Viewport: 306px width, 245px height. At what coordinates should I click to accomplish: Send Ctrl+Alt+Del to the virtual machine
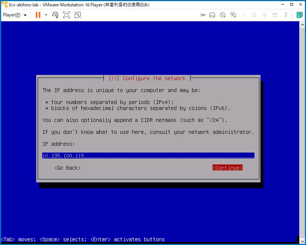[x=55, y=15]
